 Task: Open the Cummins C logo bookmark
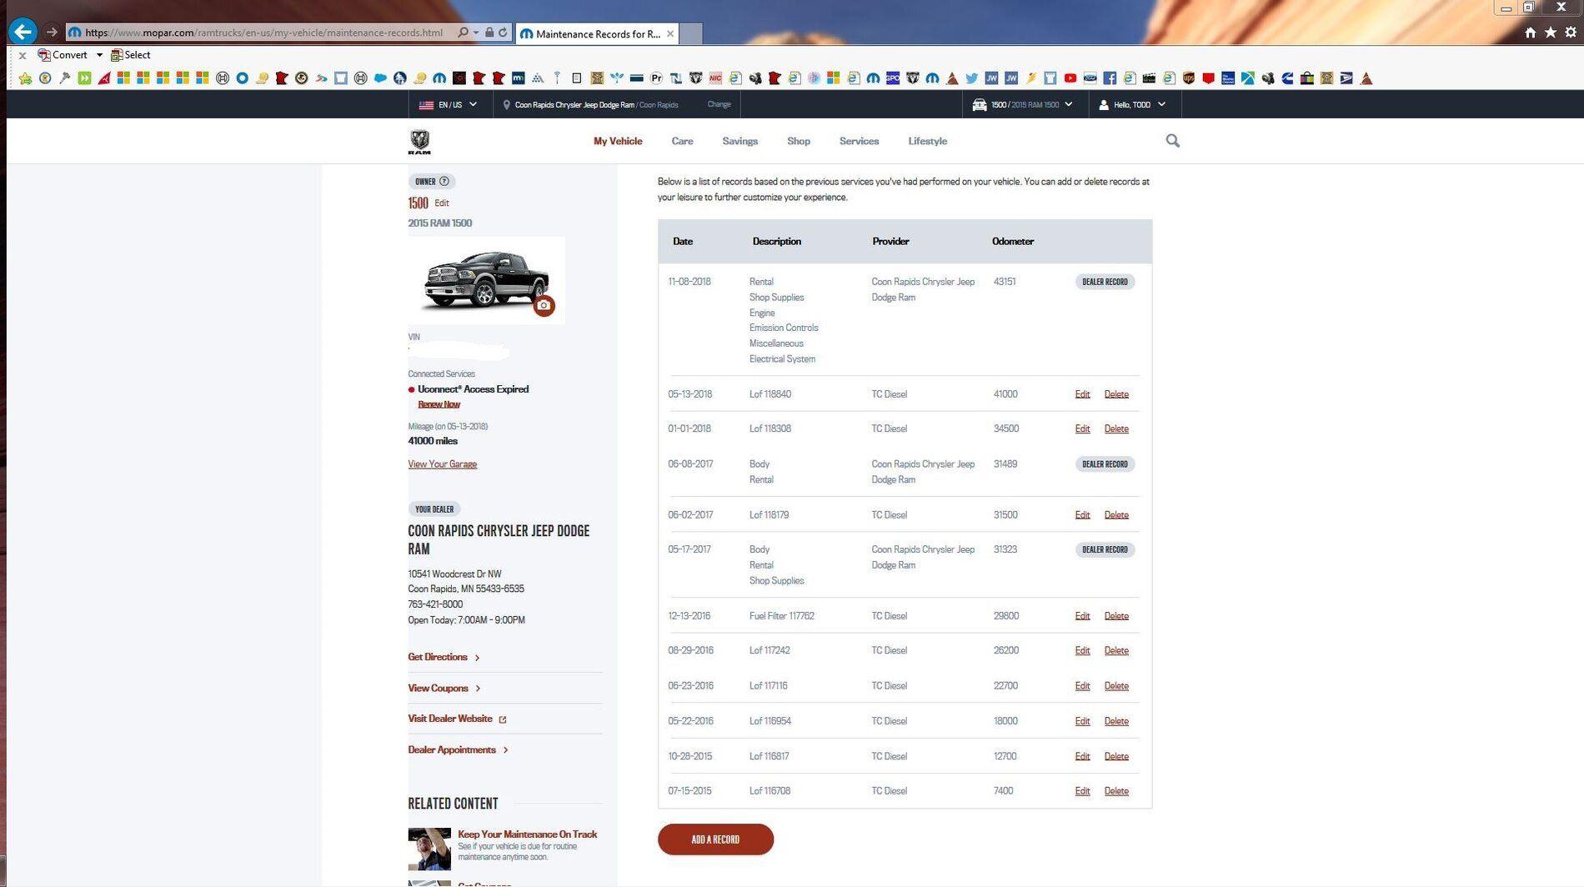pyautogui.click(x=1287, y=78)
